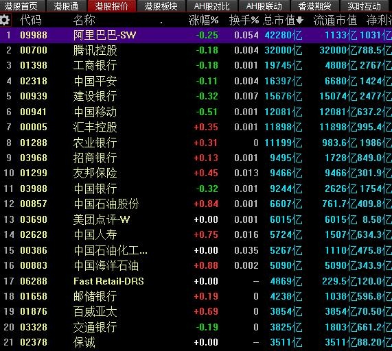Click stock code 03968
The height and width of the screenshot is (351, 392).
[x=34, y=158]
